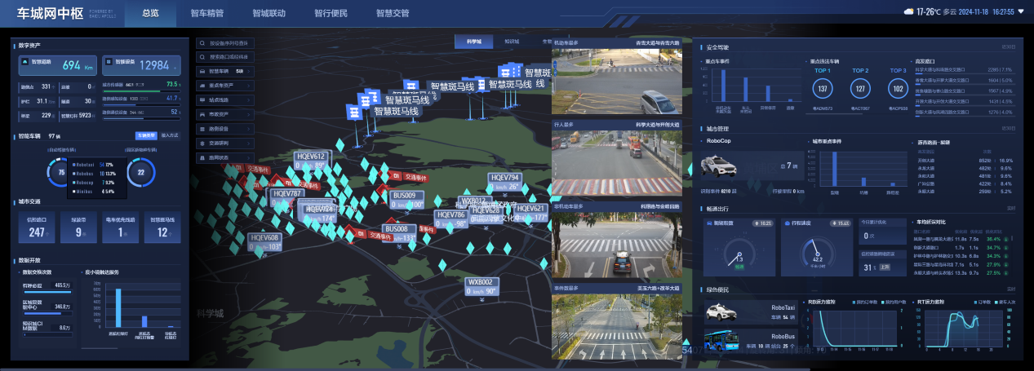
Task: Click the WX8002 vehicle marker on map
Action: (480, 281)
